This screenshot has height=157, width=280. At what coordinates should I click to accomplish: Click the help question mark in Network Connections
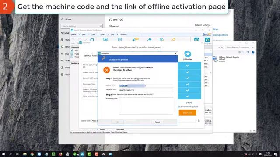[253, 52]
